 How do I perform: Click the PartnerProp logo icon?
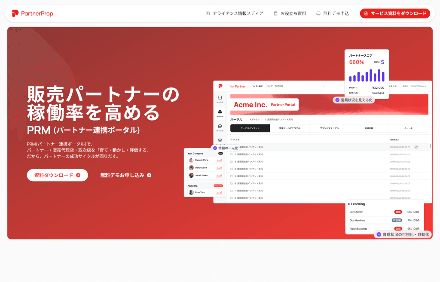coord(15,13)
